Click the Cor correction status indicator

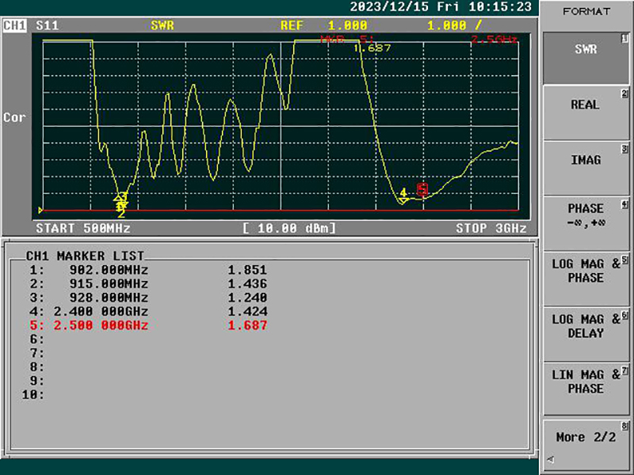point(14,117)
